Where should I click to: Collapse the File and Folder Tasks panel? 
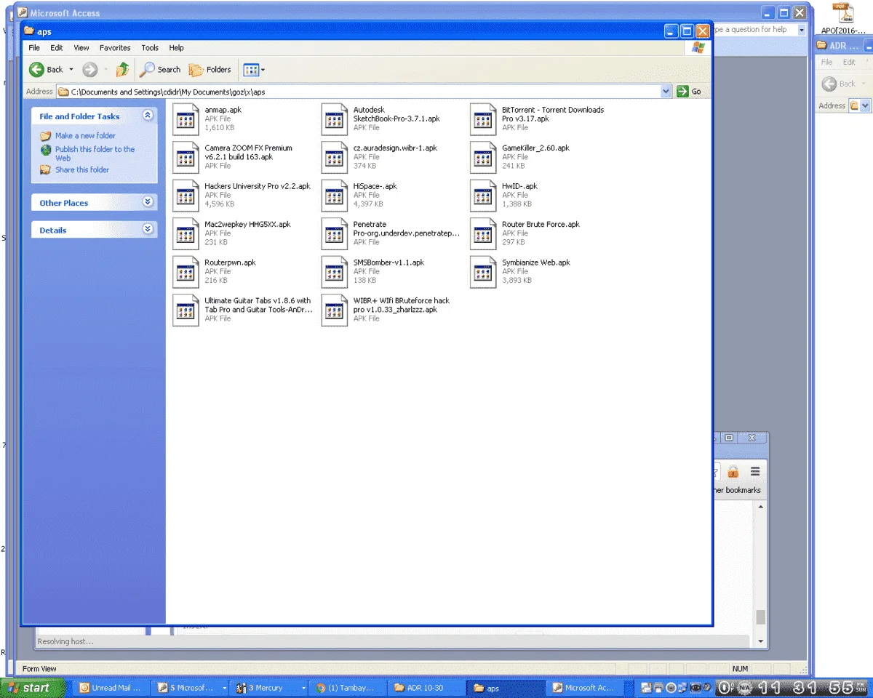(x=148, y=116)
